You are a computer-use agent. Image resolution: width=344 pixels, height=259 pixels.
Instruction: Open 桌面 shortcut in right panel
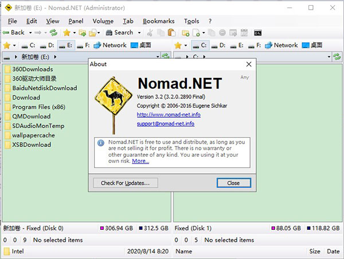pyautogui.click(x=312, y=45)
